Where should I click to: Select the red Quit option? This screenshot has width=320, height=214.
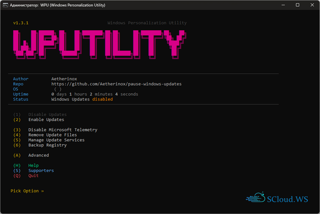coord(33,176)
